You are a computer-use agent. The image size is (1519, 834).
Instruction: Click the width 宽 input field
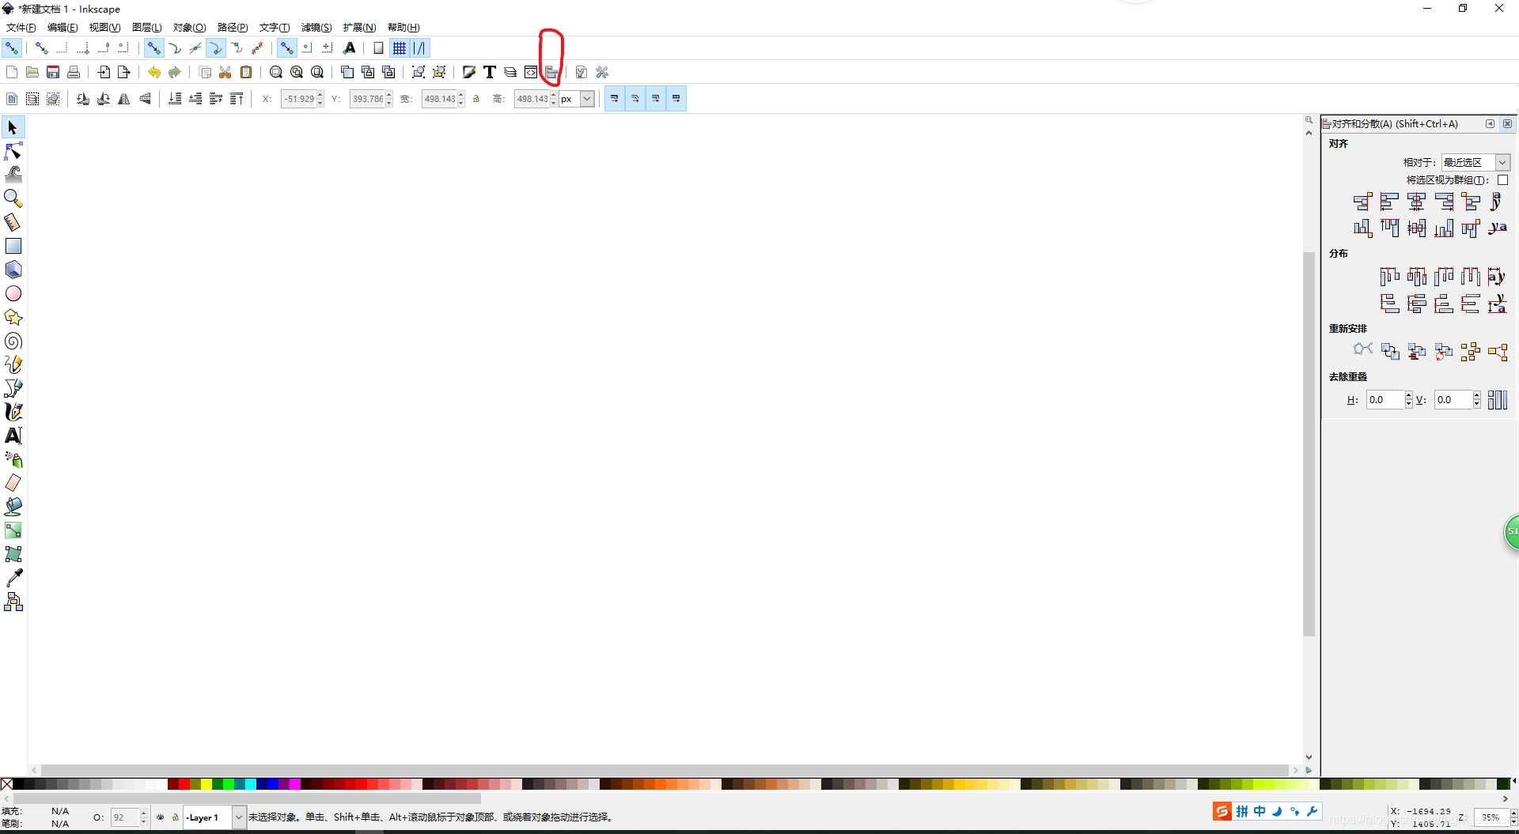tap(439, 99)
